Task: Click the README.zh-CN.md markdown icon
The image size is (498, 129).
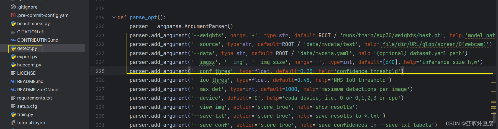Action: point(13,90)
